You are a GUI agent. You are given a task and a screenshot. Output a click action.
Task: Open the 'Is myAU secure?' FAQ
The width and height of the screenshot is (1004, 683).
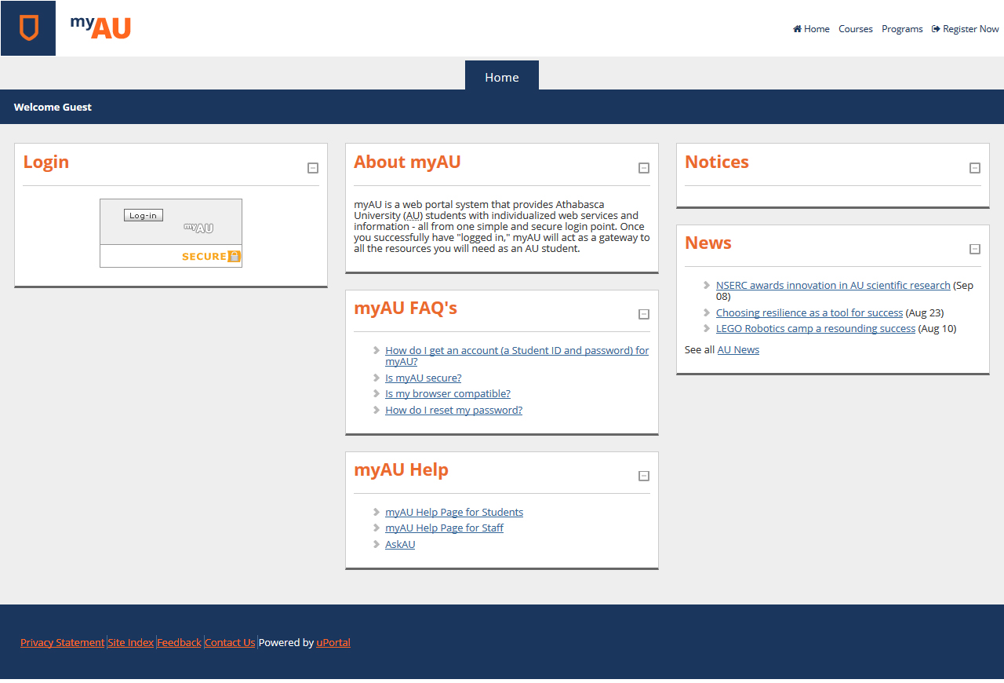424,378
